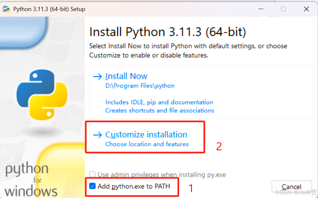Select Customize installation
The height and width of the screenshot is (198, 318).
(x=146, y=135)
